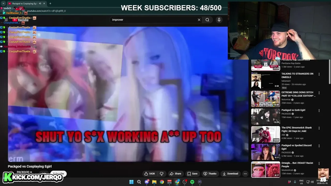
Task: Click 'The EPIC Broomstick Shank Fight' title
Action: tap(297, 129)
